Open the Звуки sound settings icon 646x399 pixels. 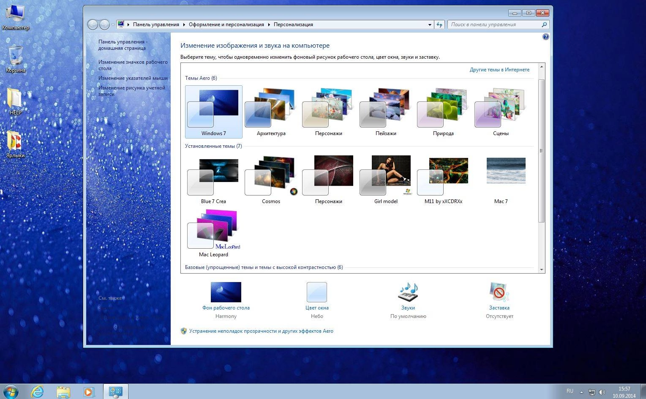408,292
